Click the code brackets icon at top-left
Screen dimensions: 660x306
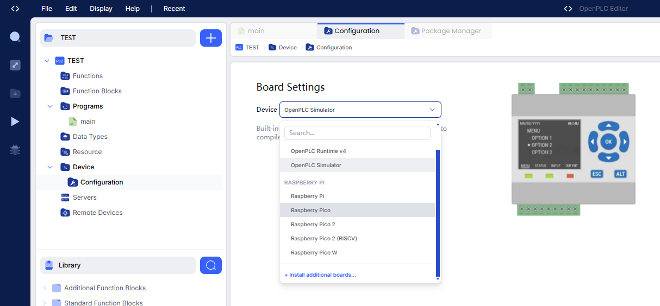click(x=15, y=9)
